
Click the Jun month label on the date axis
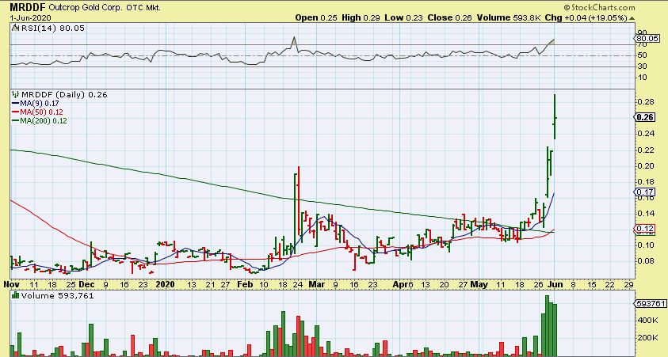click(x=555, y=284)
